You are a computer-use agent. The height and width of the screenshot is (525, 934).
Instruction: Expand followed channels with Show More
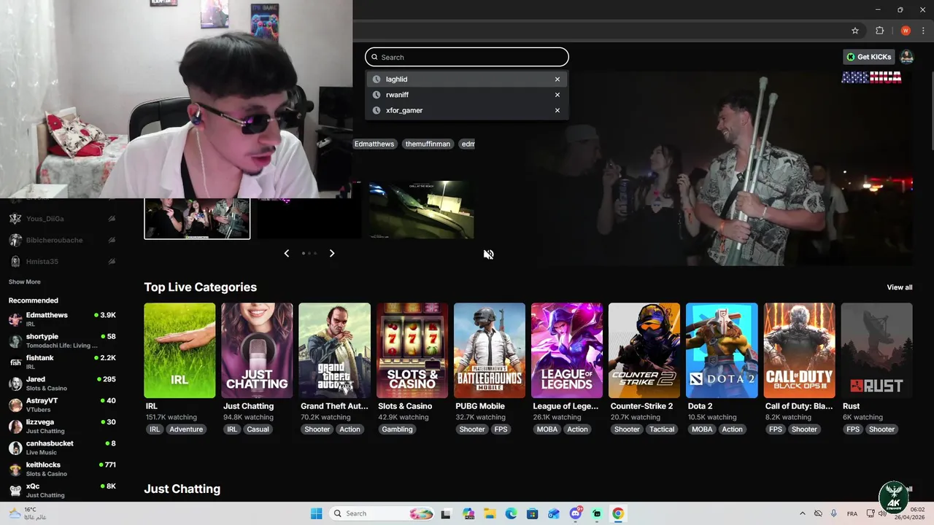(x=24, y=281)
